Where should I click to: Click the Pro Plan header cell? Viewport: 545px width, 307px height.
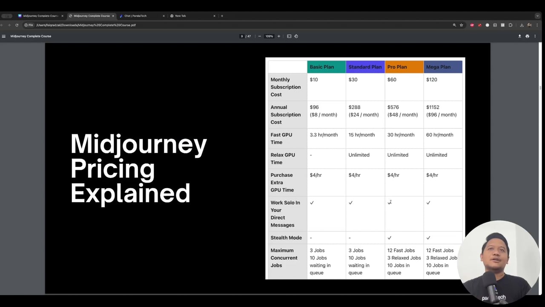[x=404, y=67]
